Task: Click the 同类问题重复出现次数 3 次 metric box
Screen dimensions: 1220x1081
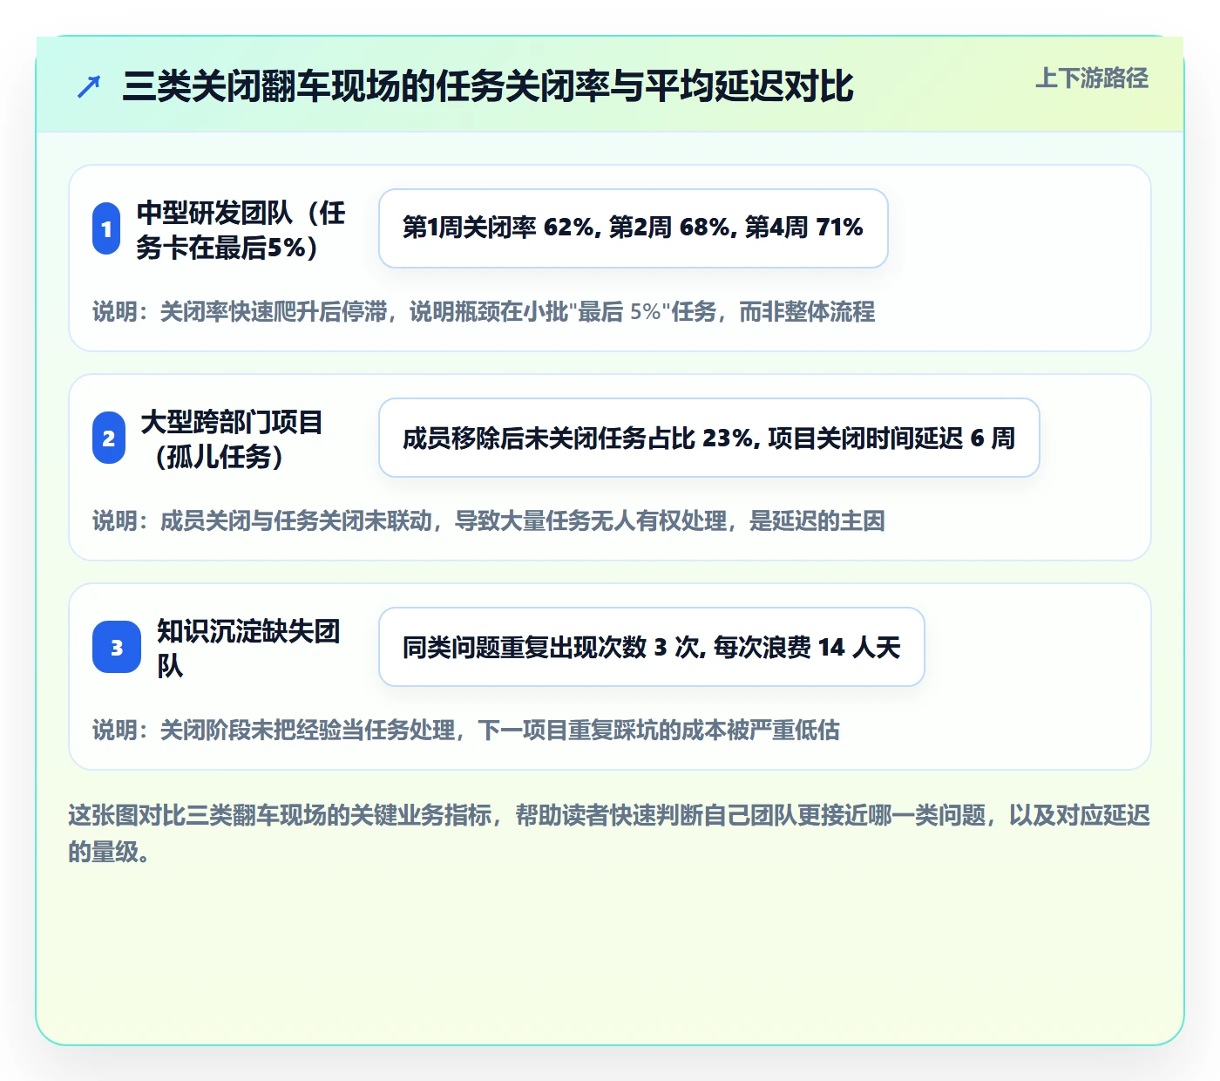Action: point(652,647)
